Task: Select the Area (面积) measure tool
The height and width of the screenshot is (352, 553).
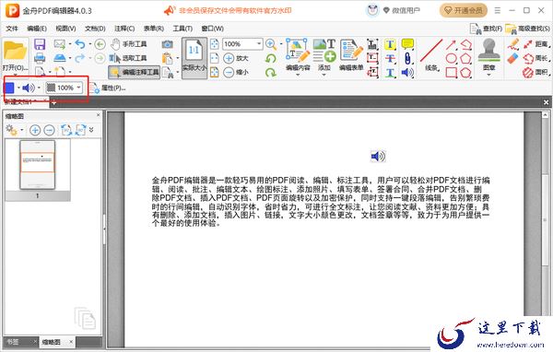Action: coord(536,72)
